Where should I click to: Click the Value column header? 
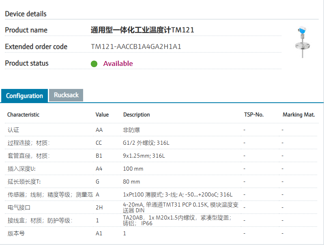102,115
